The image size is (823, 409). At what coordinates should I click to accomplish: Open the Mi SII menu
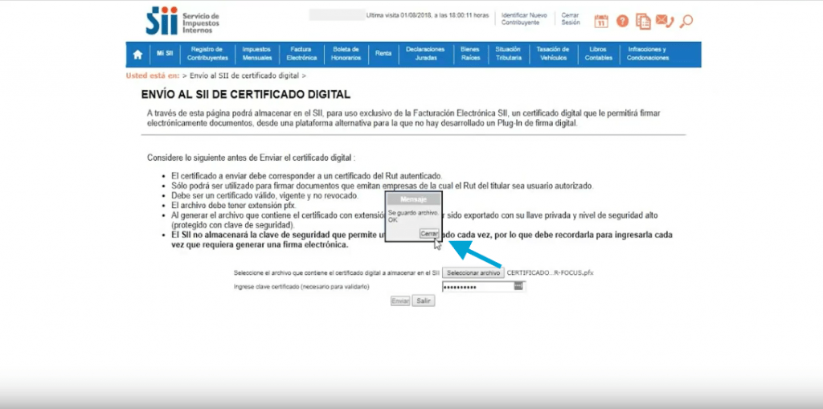point(165,54)
